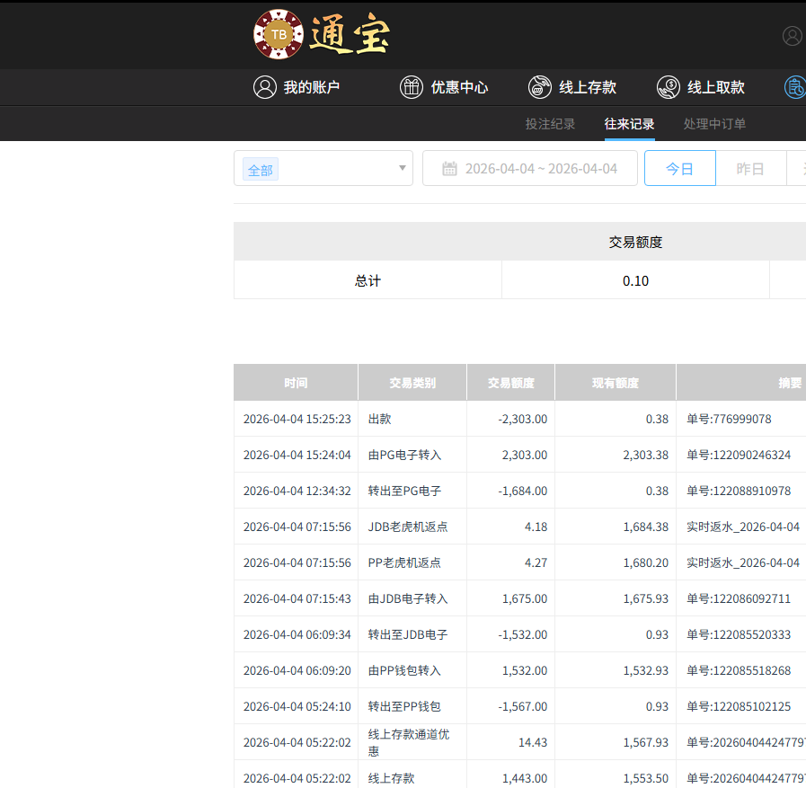This screenshot has width=806, height=788.
Task: Choose the 昨日 date filter button
Action: [x=750, y=169]
